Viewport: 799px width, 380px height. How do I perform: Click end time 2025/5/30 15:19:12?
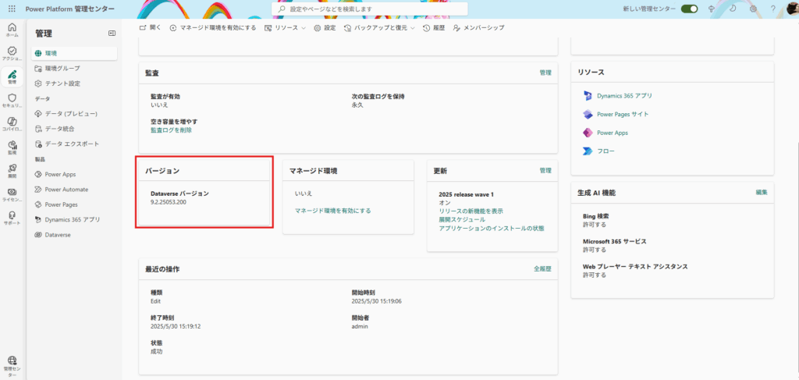click(x=176, y=326)
